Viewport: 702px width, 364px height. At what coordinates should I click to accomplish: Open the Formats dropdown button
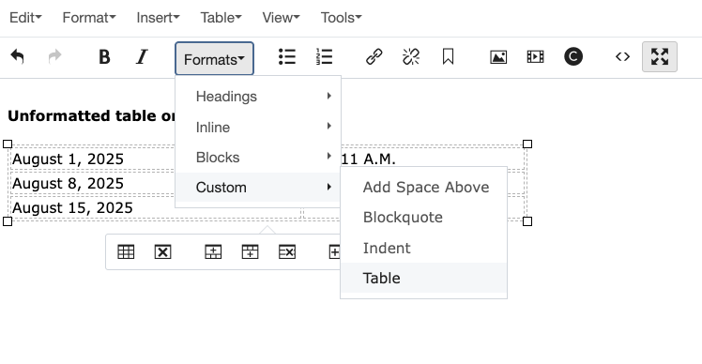pyautogui.click(x=215, y=59)
